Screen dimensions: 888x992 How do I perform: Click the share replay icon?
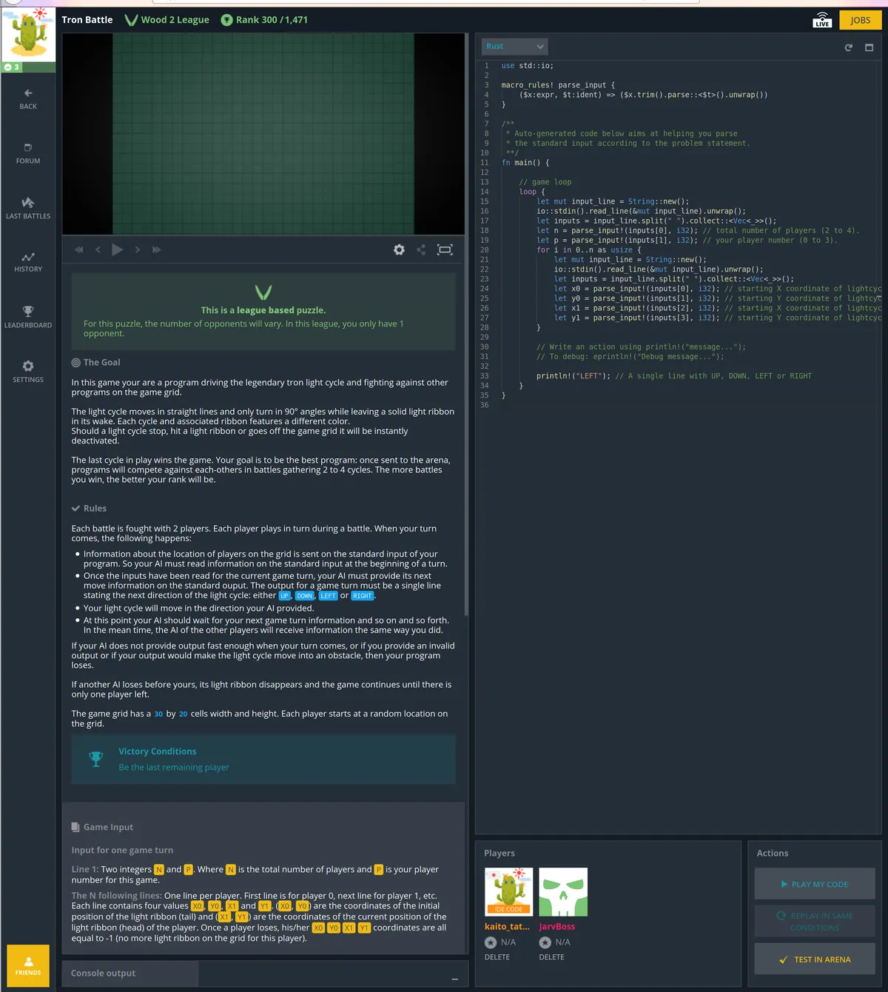coord(421,250)
